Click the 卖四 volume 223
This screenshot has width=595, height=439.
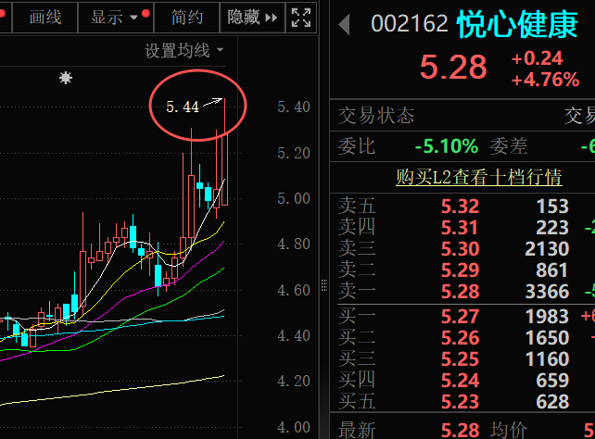tap(552, 228)
